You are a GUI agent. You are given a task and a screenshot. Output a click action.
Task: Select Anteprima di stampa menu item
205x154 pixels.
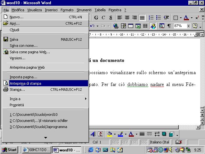(x=45, y=83)
